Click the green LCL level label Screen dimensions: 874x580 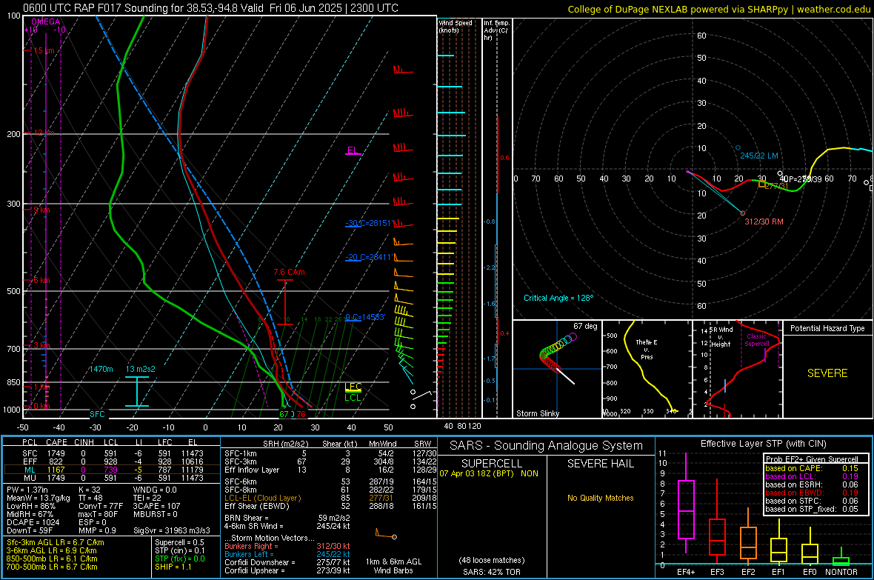tap(353, 398)
